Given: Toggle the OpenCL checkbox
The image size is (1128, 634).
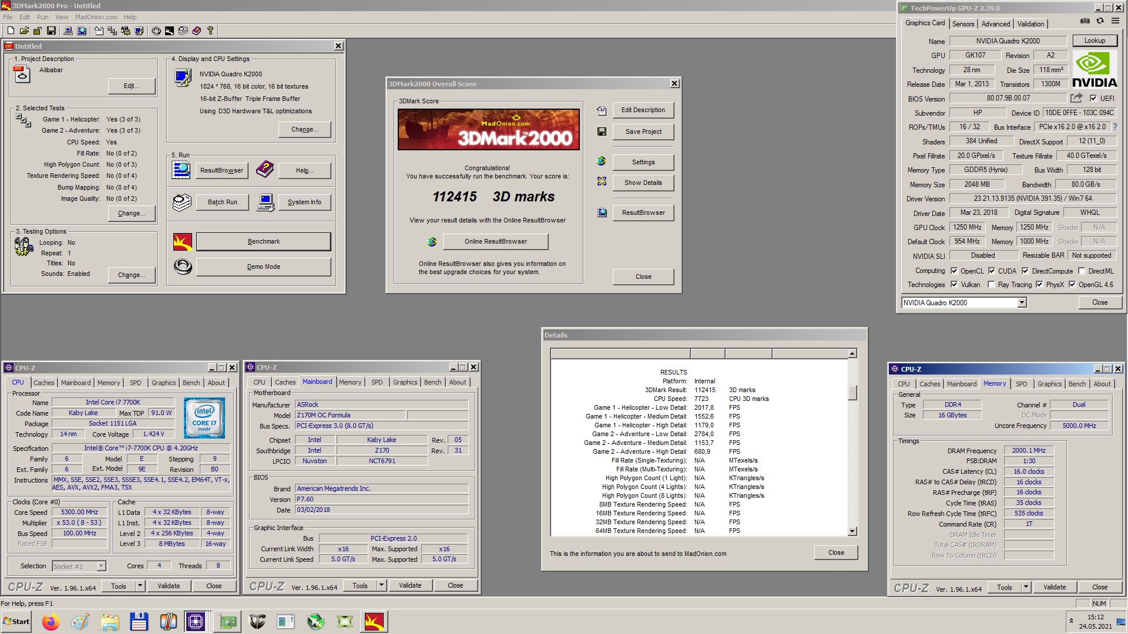Looking at the screenshot, I should pos(954,271).
